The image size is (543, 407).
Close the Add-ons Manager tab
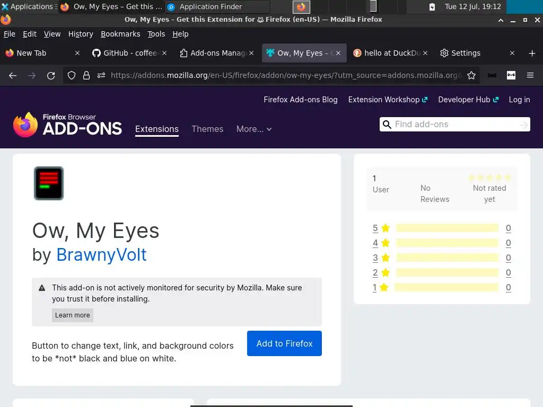(251, 53)
